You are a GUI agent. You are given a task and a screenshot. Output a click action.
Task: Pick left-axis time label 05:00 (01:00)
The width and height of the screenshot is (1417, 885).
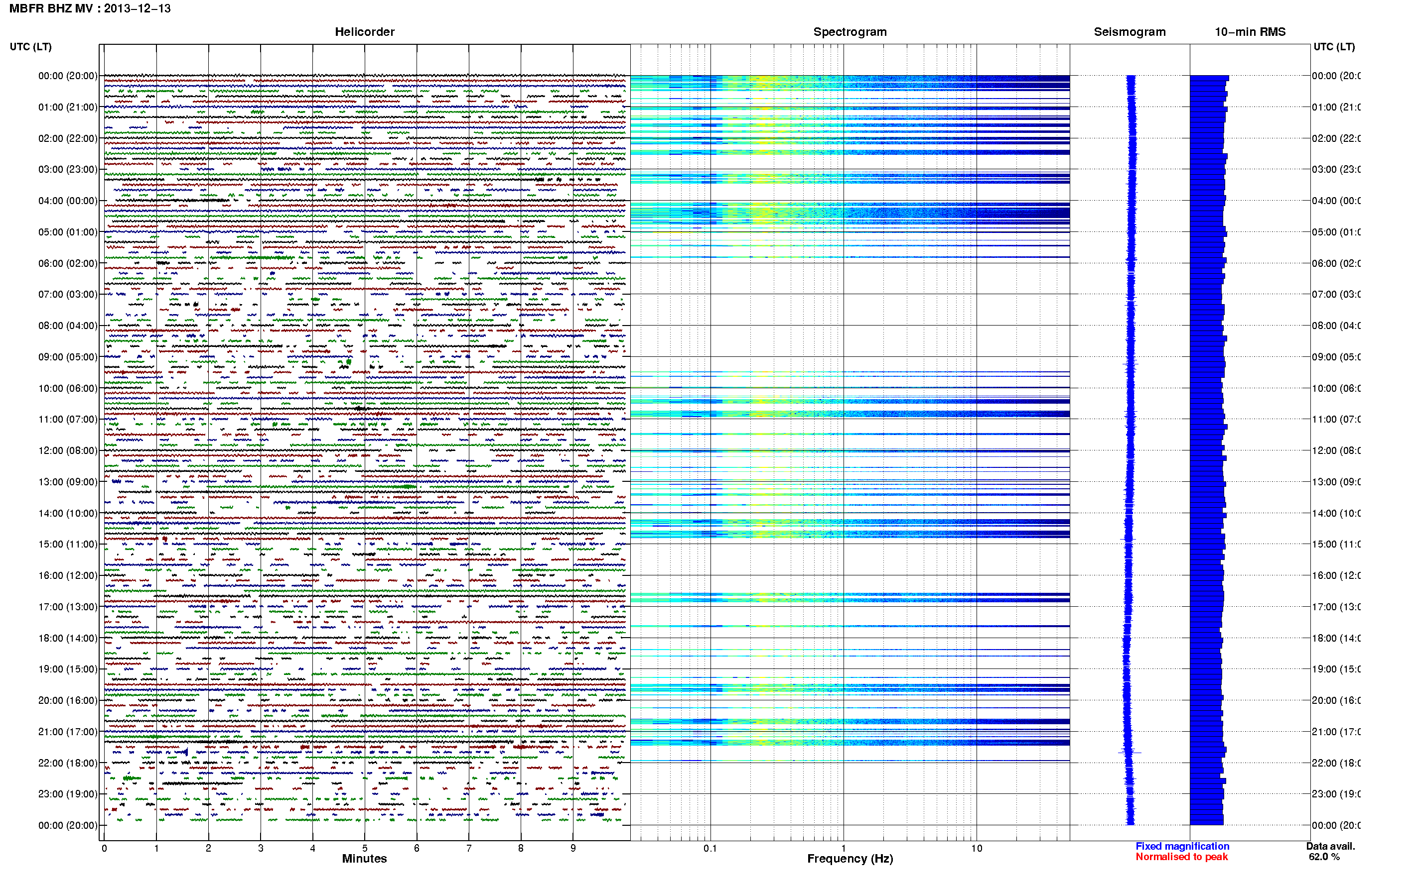click(x=68, y=232)
